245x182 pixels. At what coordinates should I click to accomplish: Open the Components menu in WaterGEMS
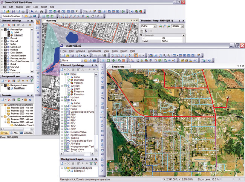(x=94, y=51)
